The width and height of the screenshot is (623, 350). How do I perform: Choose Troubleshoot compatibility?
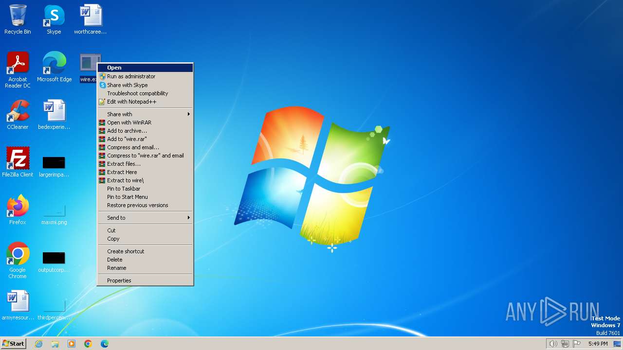pyautogui.click(x=145, y=93)
